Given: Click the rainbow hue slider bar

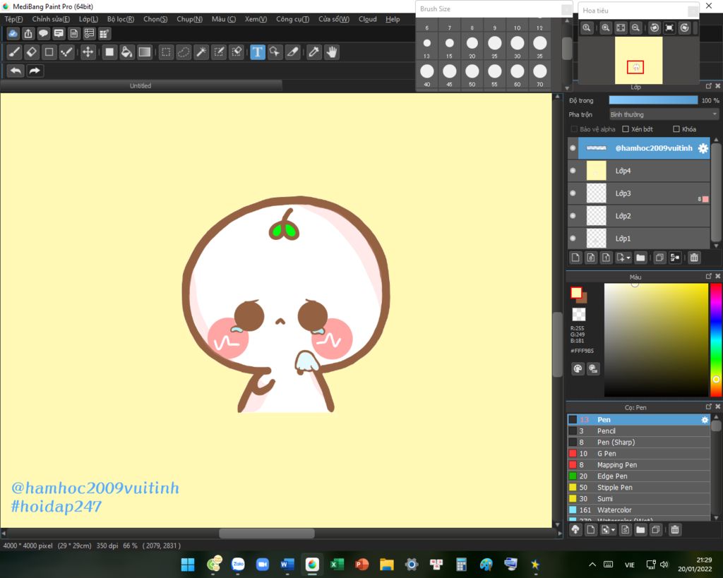Looking at the screenshot, I should (716, 339).
